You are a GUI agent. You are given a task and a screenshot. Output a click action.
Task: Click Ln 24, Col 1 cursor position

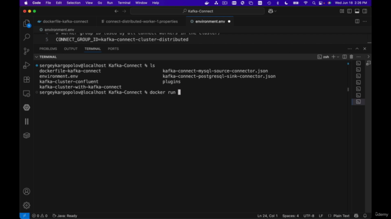(x=268, y=216)
